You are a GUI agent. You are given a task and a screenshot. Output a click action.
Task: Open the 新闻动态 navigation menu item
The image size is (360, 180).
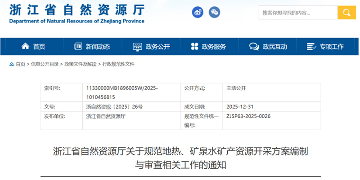pyautogui.click(x=98, y=46)
